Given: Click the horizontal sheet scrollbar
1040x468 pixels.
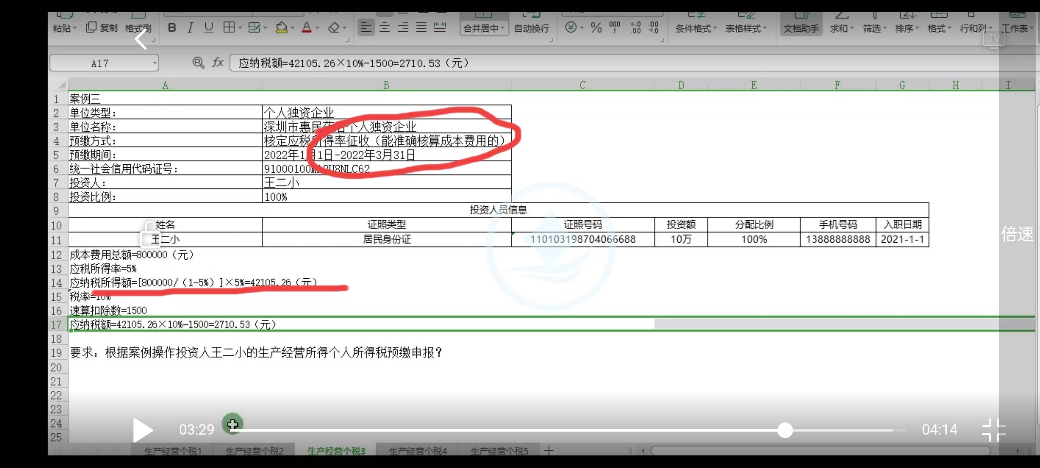Looking at the screenshot, I should [x=820, y=451].
